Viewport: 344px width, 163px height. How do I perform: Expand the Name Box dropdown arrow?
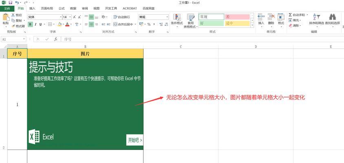point(24,39)
